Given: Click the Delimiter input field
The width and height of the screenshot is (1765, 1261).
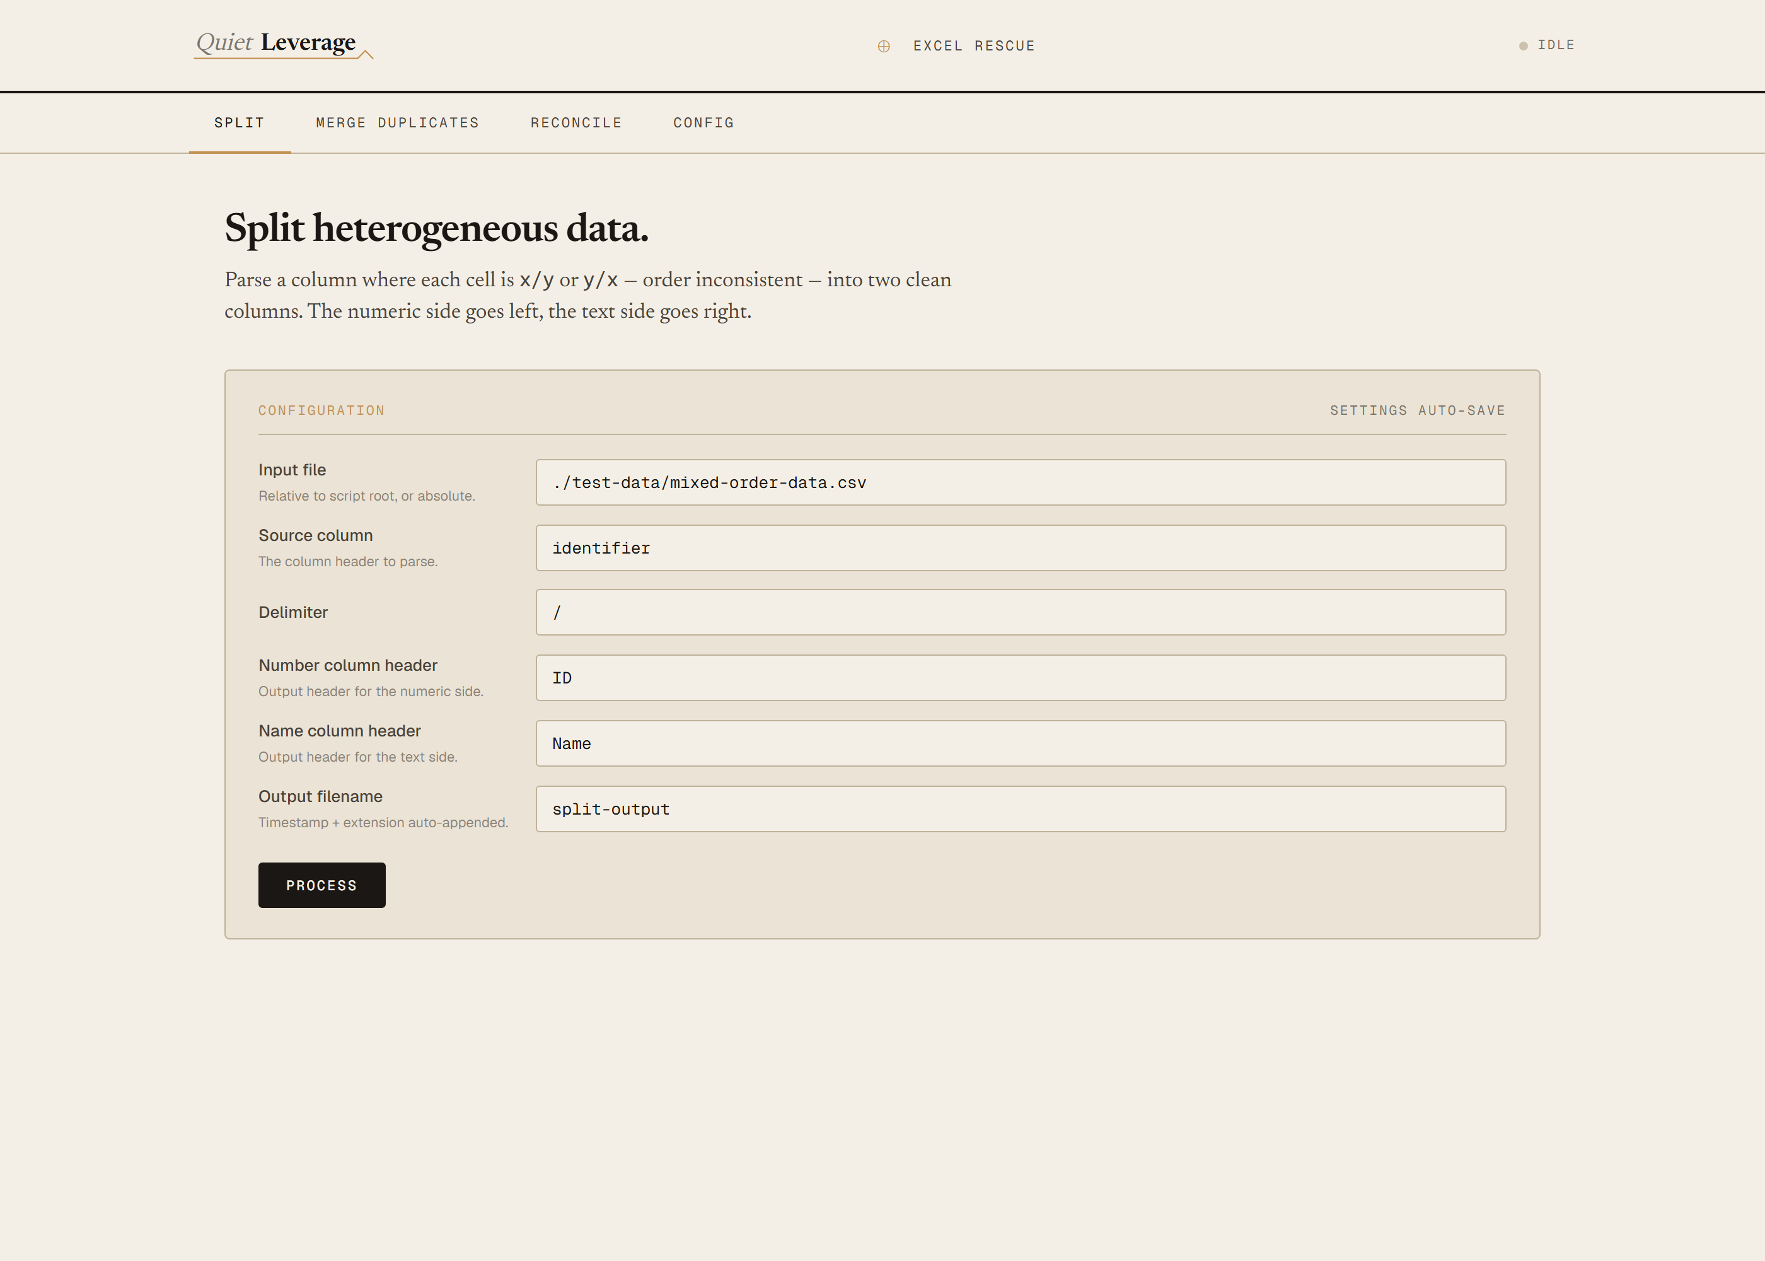Looking at the screenshot, I should click(x=1021, y=613).
